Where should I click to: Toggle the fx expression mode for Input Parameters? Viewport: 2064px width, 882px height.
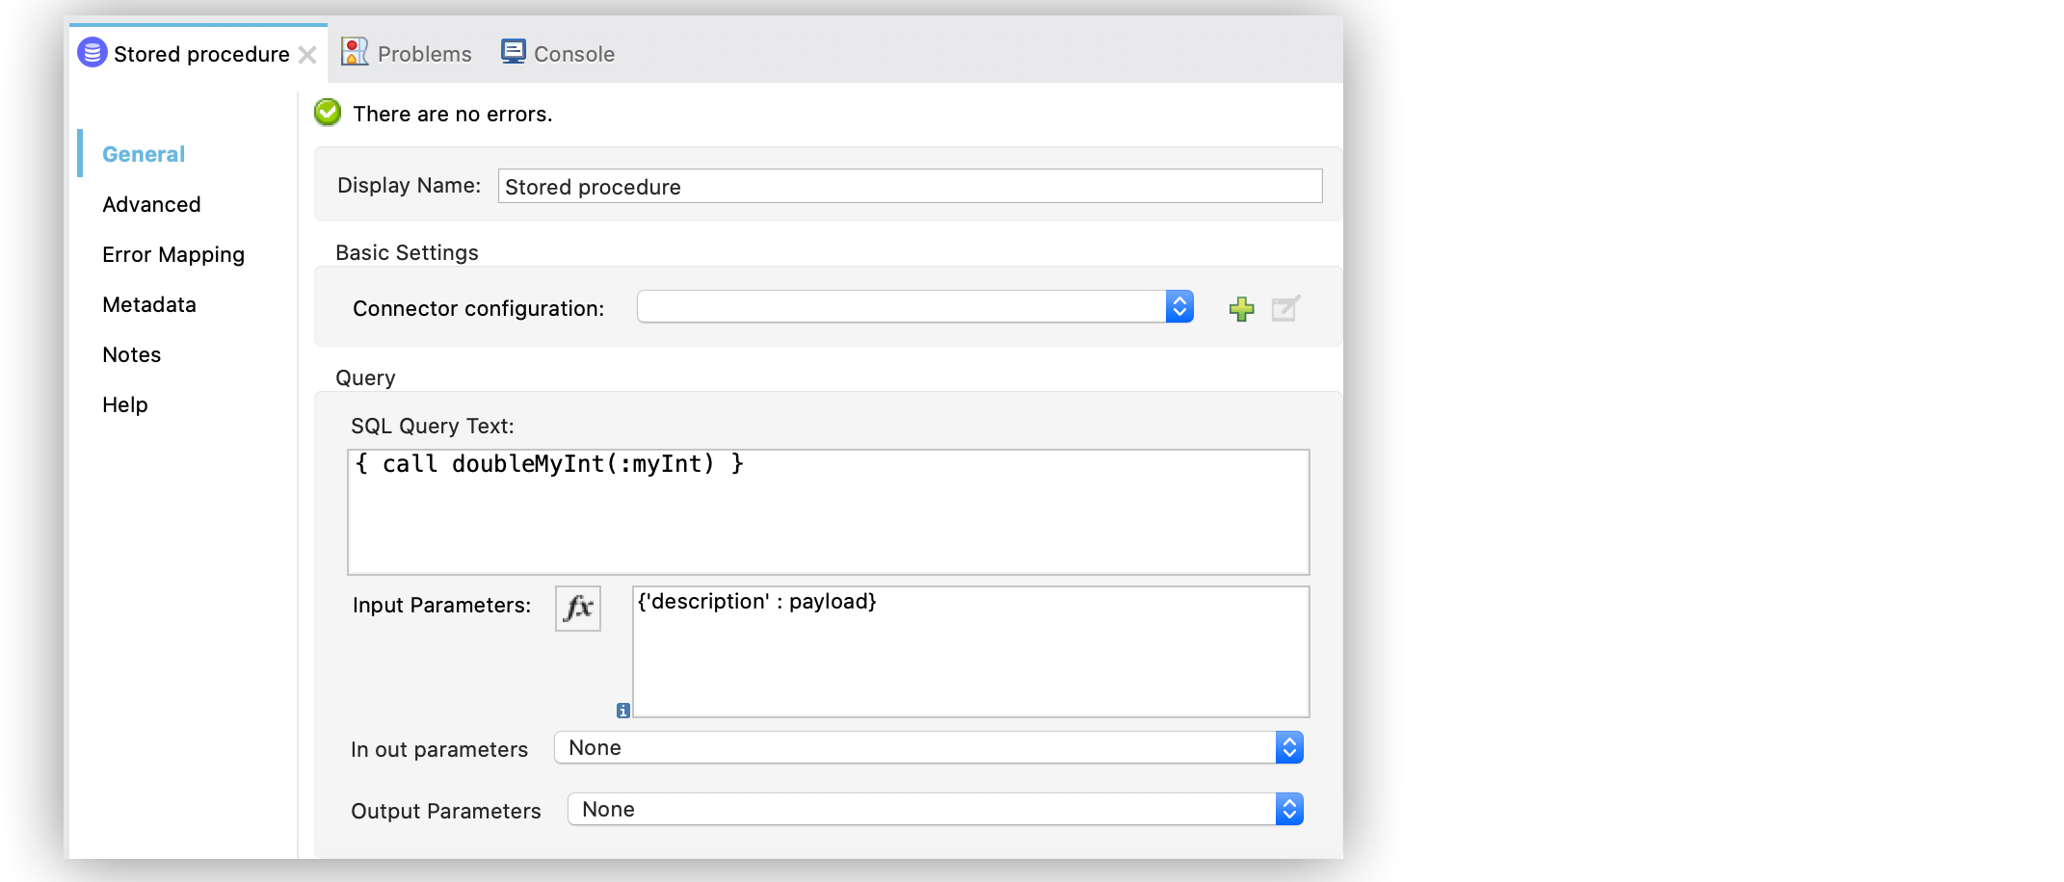[x=578, y=609]
